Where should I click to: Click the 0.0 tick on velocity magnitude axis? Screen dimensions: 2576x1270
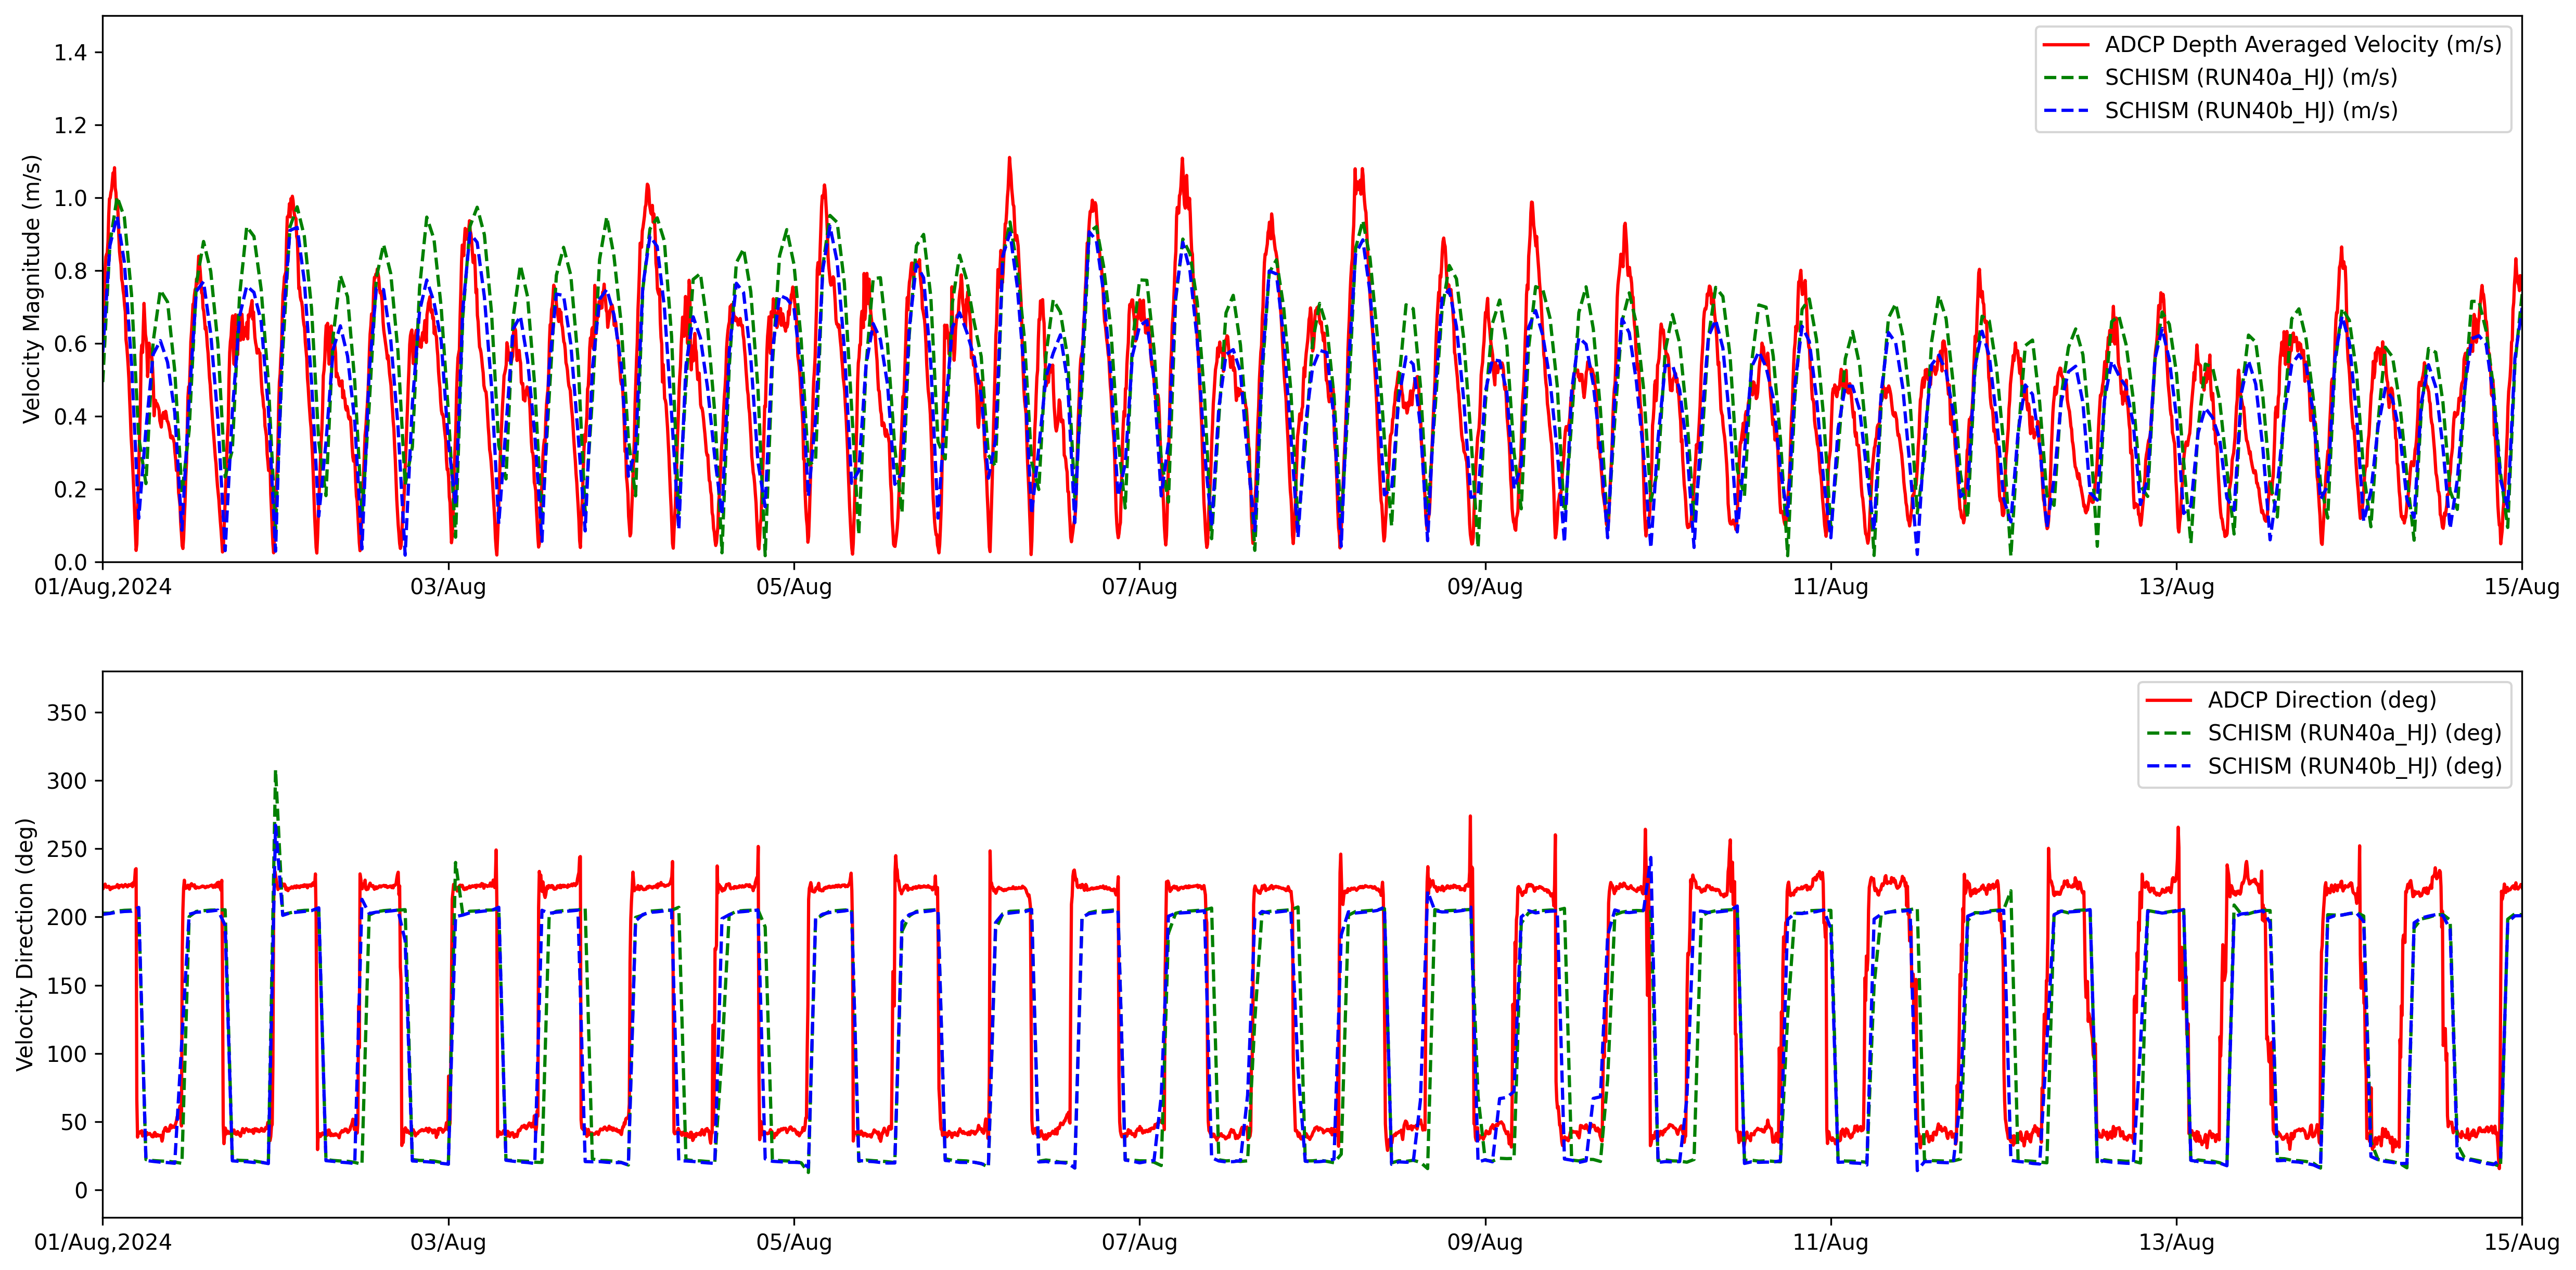tap(70, 562)
